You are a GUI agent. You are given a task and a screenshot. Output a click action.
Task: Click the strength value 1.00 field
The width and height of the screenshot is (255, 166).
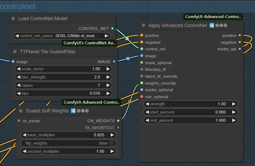(x=222, y=104)
